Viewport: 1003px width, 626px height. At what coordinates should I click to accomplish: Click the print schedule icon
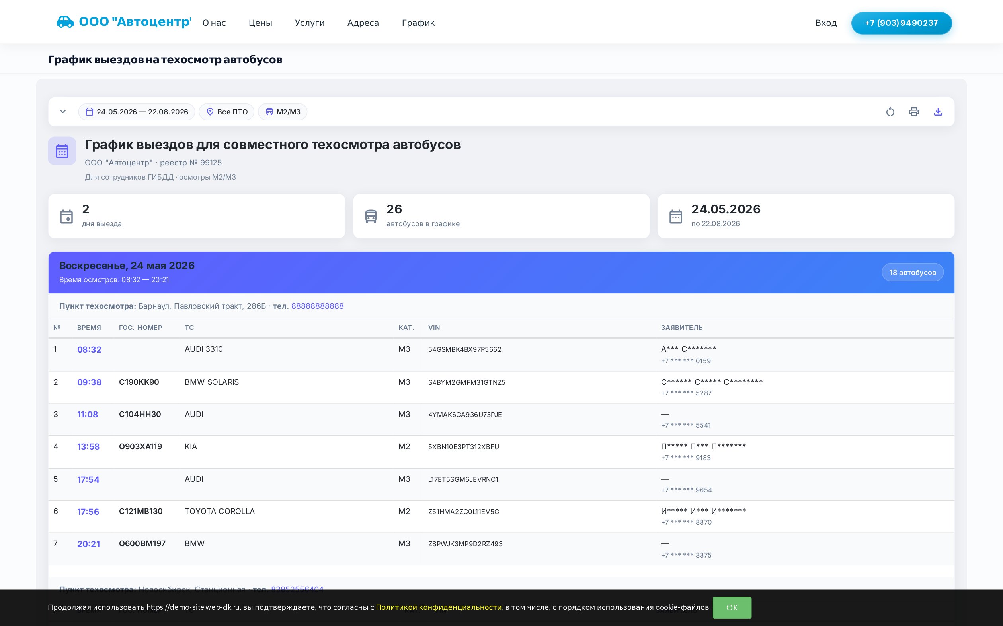pyautogui.click(x=914, y=112)
